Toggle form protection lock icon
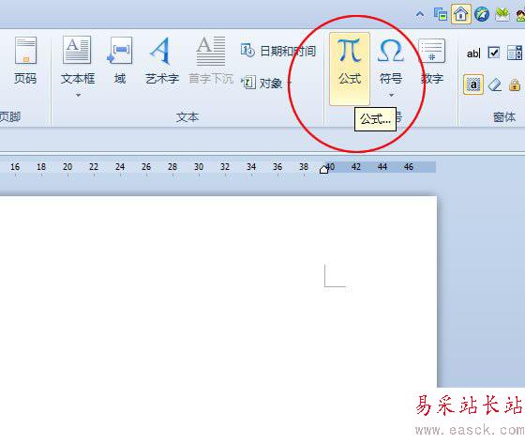525x444 pixels. point(515,84)
